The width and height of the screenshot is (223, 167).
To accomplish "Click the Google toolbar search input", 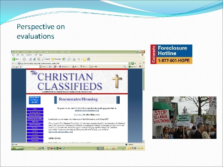I will point(30,66).
